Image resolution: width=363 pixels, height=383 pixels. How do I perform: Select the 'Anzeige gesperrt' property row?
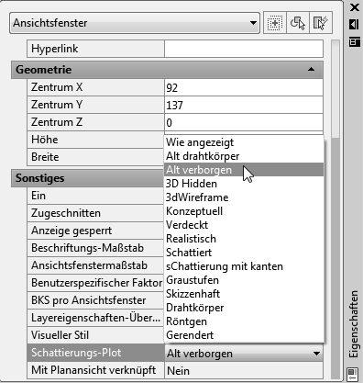[95, 231]
